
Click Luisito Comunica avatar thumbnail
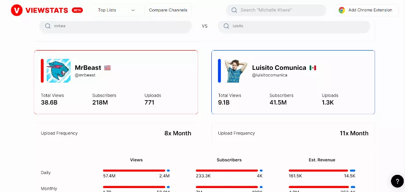236,71
